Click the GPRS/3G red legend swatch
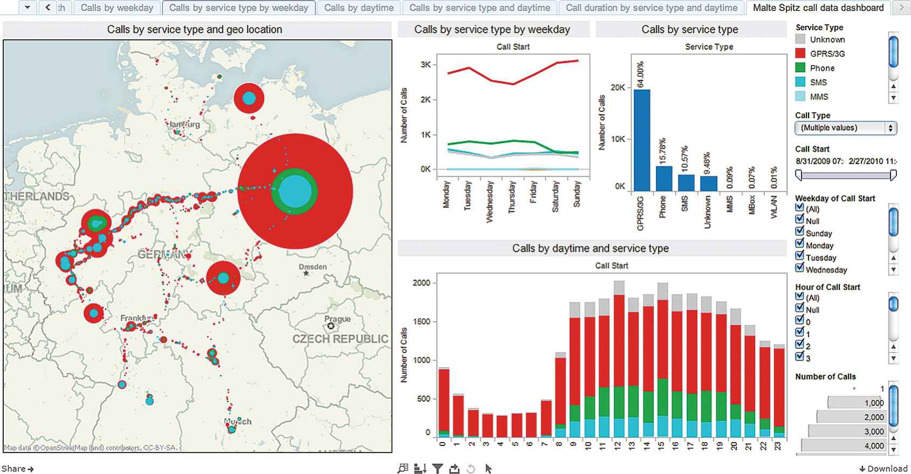911x474 pixels. tap(800, 53)
